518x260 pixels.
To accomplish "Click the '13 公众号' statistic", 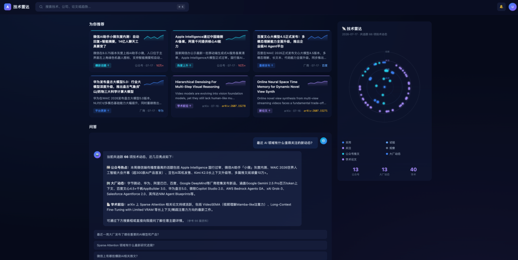I will [x=355, y=171].
